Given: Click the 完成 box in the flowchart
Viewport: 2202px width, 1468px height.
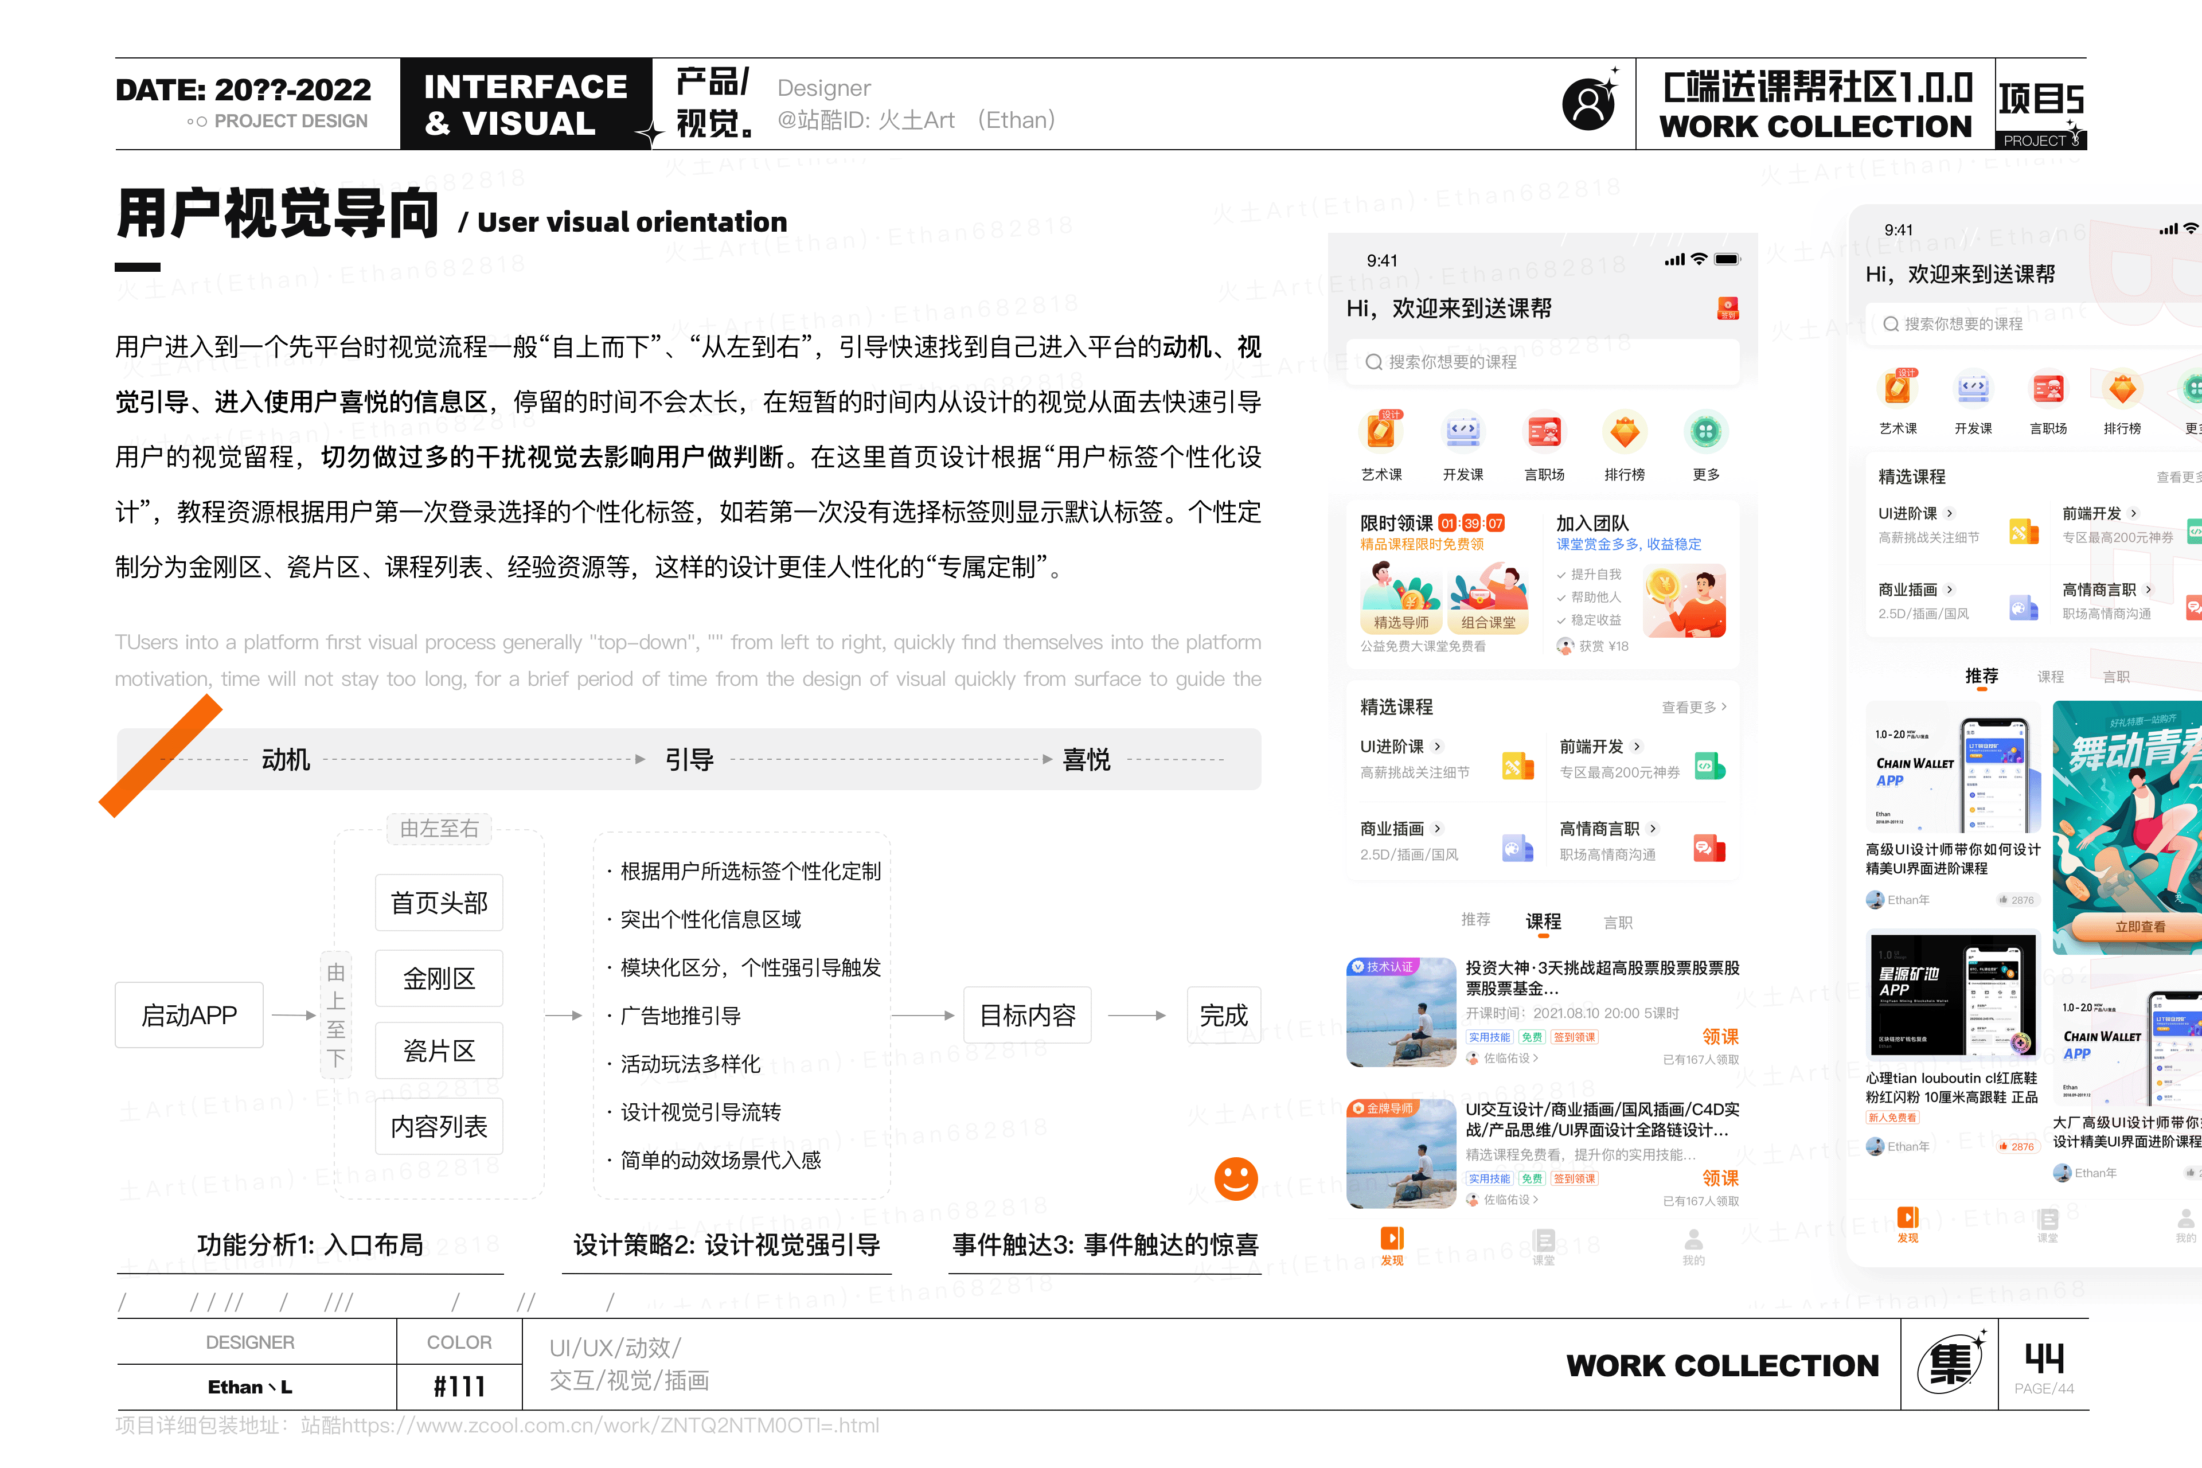Looking at the screenshot, I should coord(1224,1015).
